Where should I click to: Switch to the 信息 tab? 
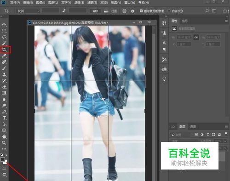point(185,21)
